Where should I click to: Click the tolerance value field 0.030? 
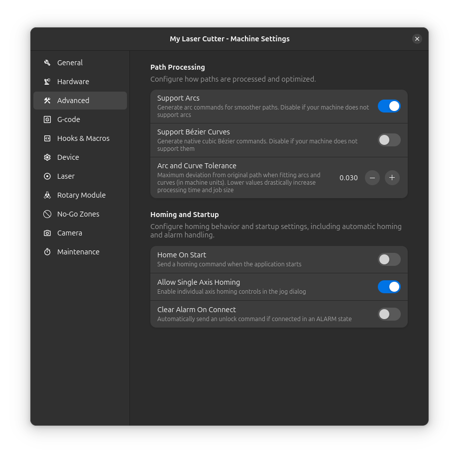(348, 178)
